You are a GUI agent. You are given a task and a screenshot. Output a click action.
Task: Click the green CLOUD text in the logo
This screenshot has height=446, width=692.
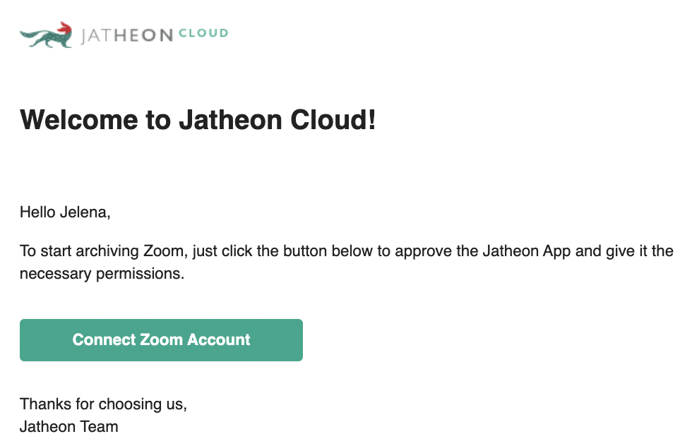pyautogui.click(x=203, y=33)
